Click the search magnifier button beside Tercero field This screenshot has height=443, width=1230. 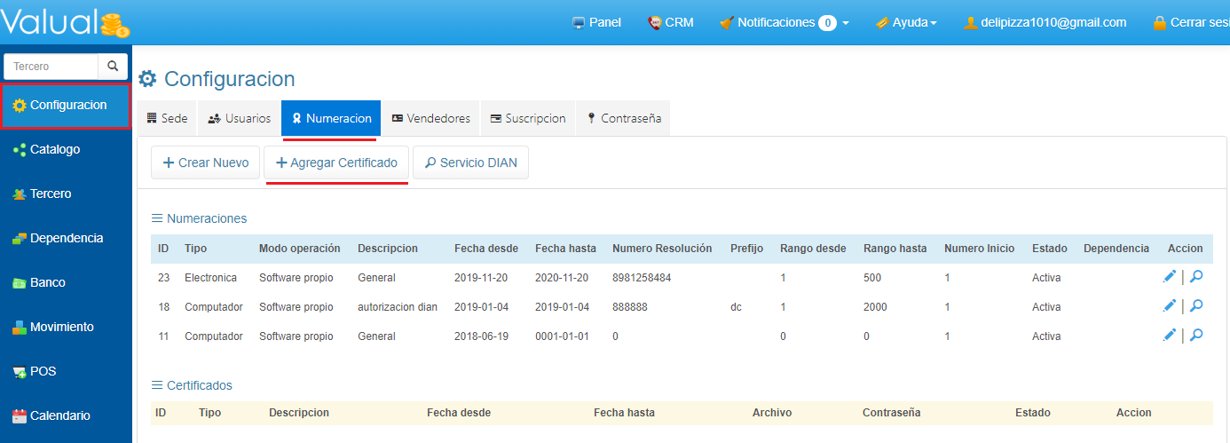(113, 67)
